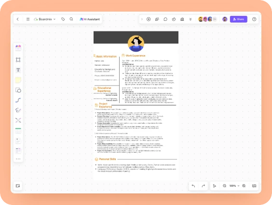Select the mind map tool
Screen dimensions: 272x205
[x=18, y=120]
